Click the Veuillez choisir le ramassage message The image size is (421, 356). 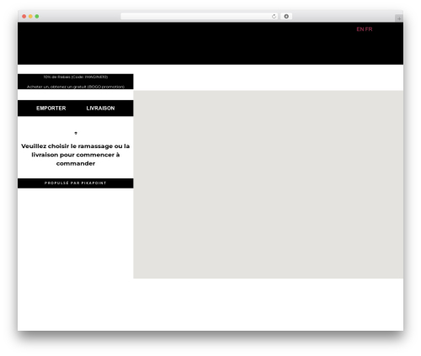[76, 155]
